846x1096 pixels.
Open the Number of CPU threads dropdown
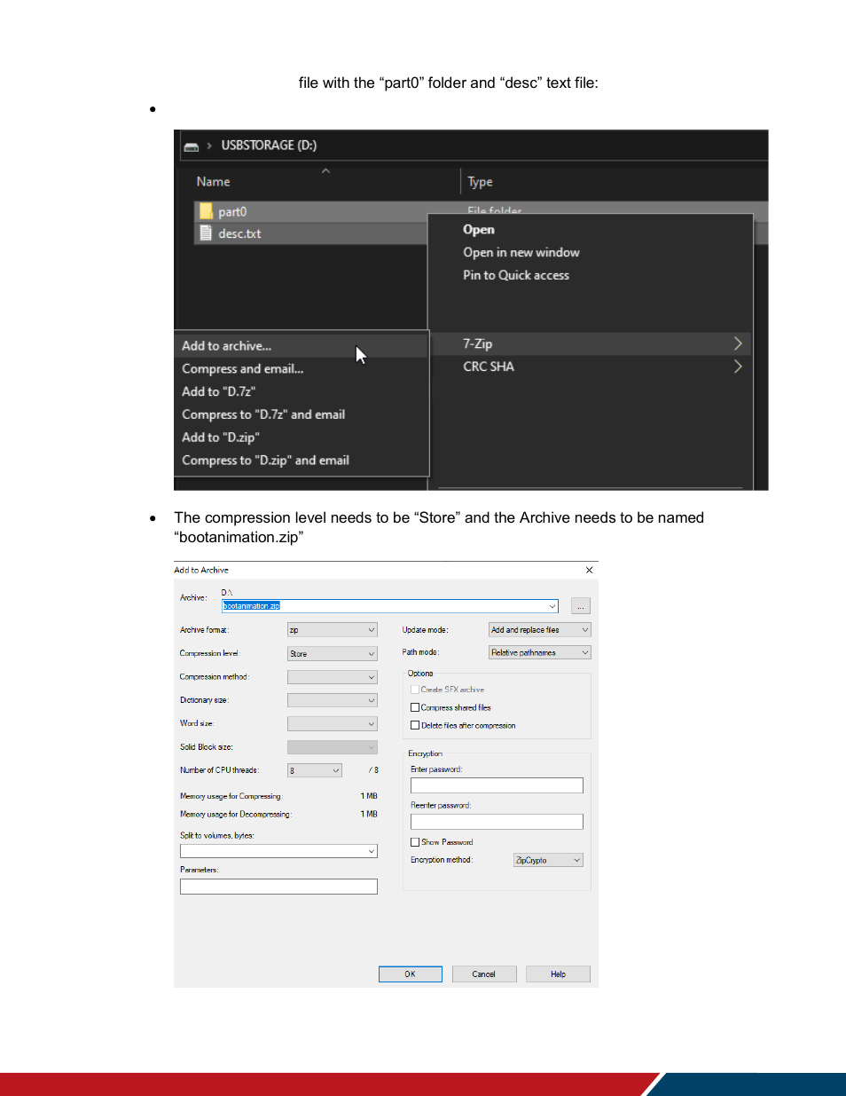[x=315, y=770]
